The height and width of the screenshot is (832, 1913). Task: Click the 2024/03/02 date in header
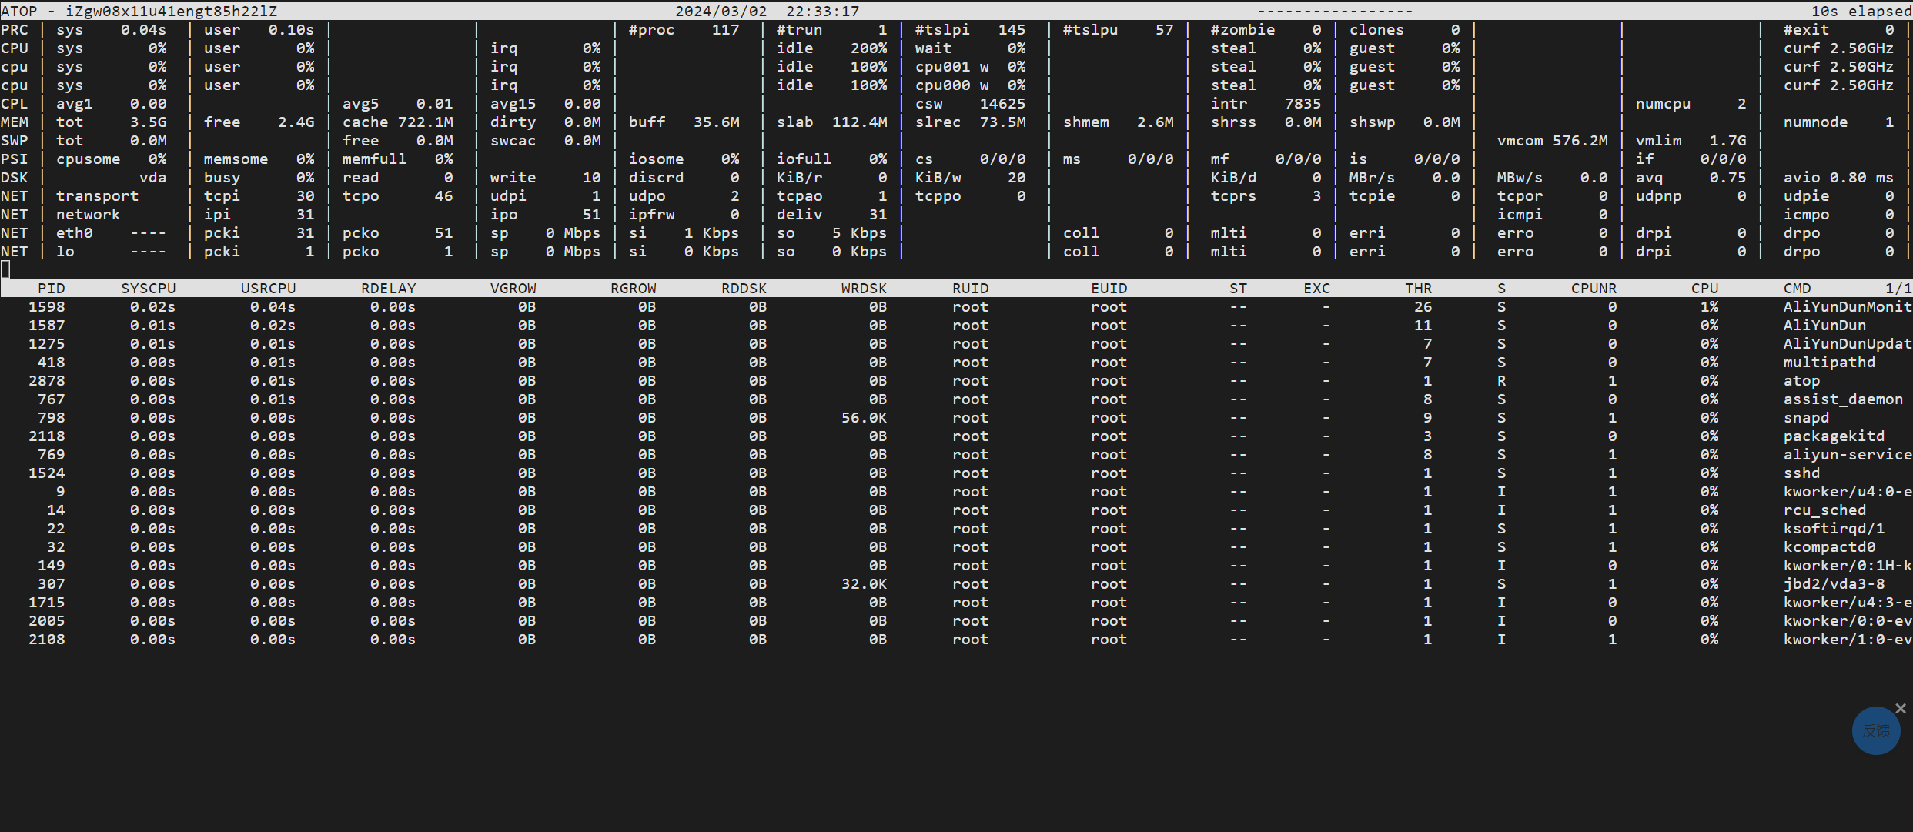click(721, 11)
